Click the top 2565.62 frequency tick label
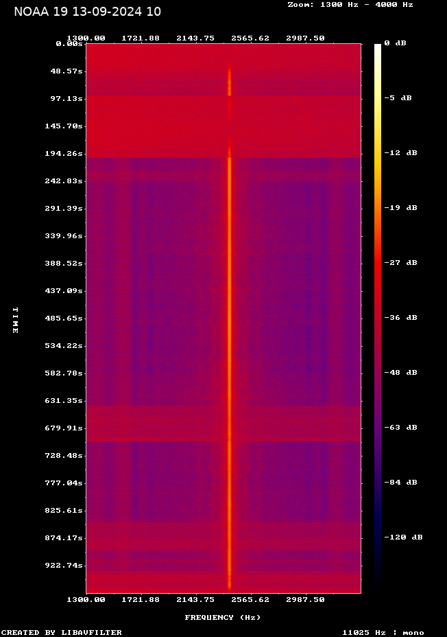 click(250, 38)
